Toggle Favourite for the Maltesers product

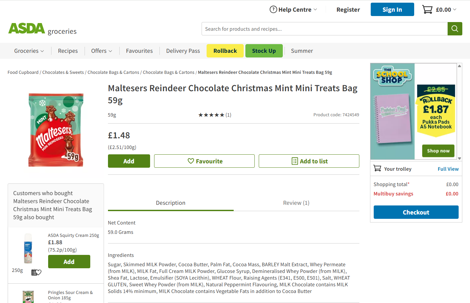click(204, 161)
